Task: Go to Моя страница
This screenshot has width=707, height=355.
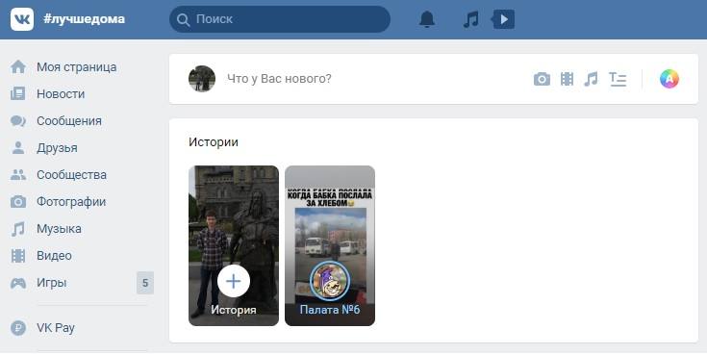Action: pos(77,66)
